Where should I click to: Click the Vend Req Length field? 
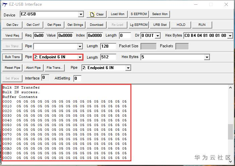(x=125, y=36)
